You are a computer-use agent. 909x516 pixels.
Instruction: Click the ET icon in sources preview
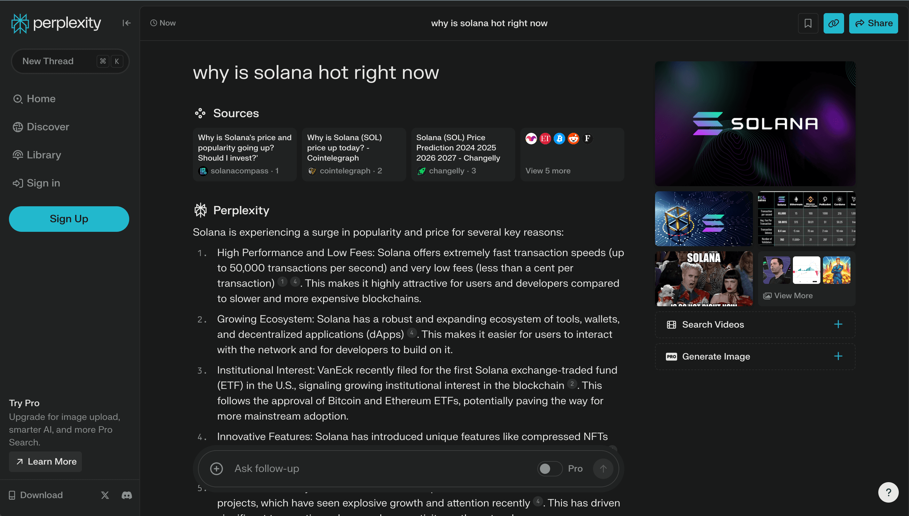(x=545, y=139)
